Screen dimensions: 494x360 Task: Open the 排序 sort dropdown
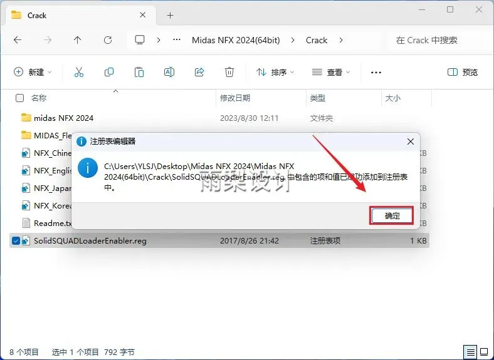pos(275,72)
